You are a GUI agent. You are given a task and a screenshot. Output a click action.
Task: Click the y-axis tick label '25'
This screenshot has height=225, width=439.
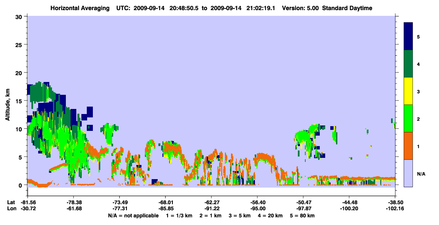[20, 45]
